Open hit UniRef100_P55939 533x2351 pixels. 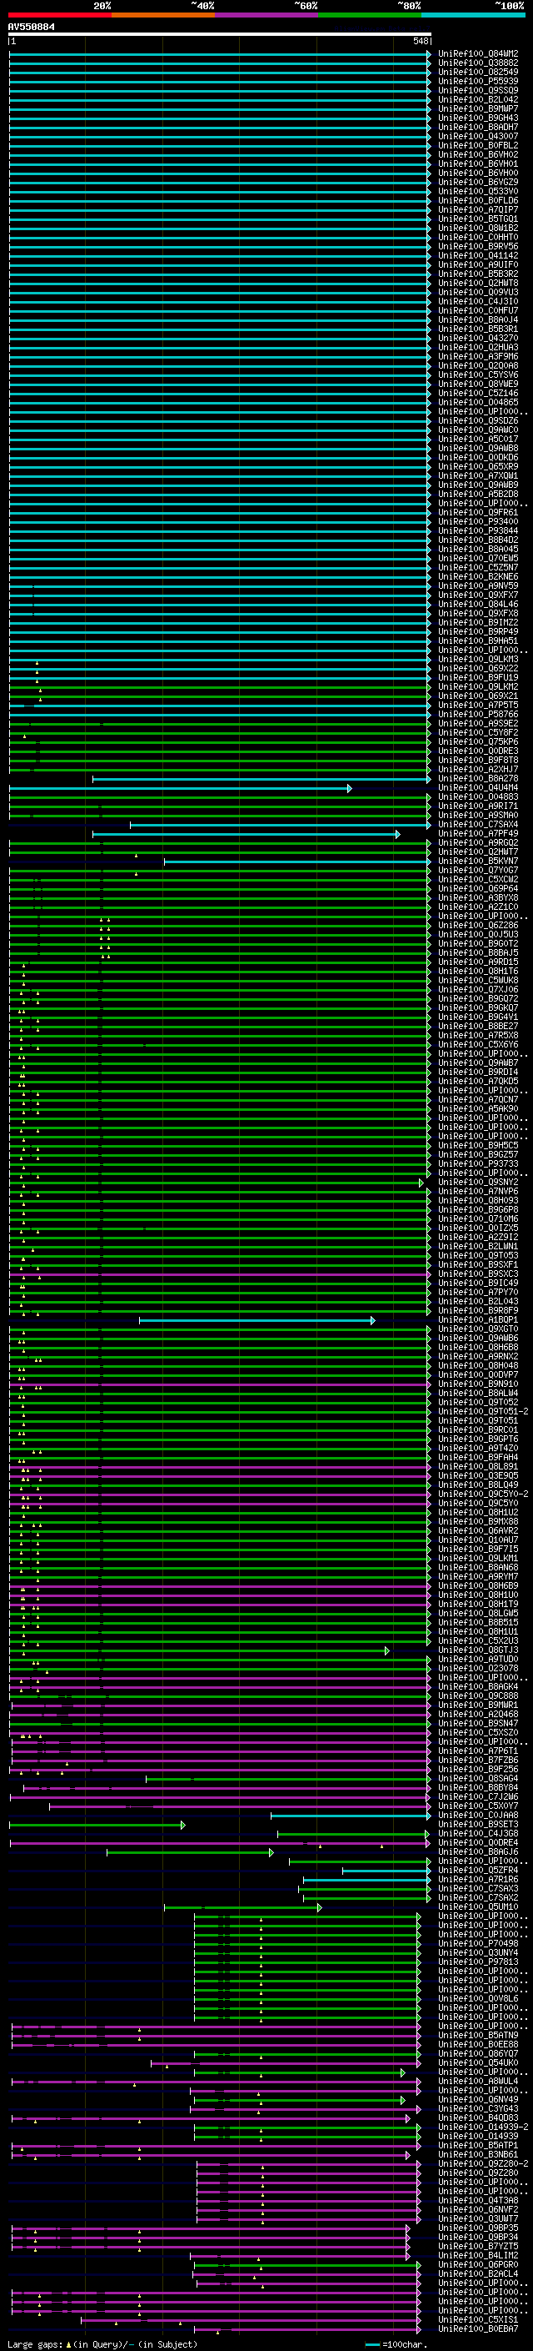478,81
